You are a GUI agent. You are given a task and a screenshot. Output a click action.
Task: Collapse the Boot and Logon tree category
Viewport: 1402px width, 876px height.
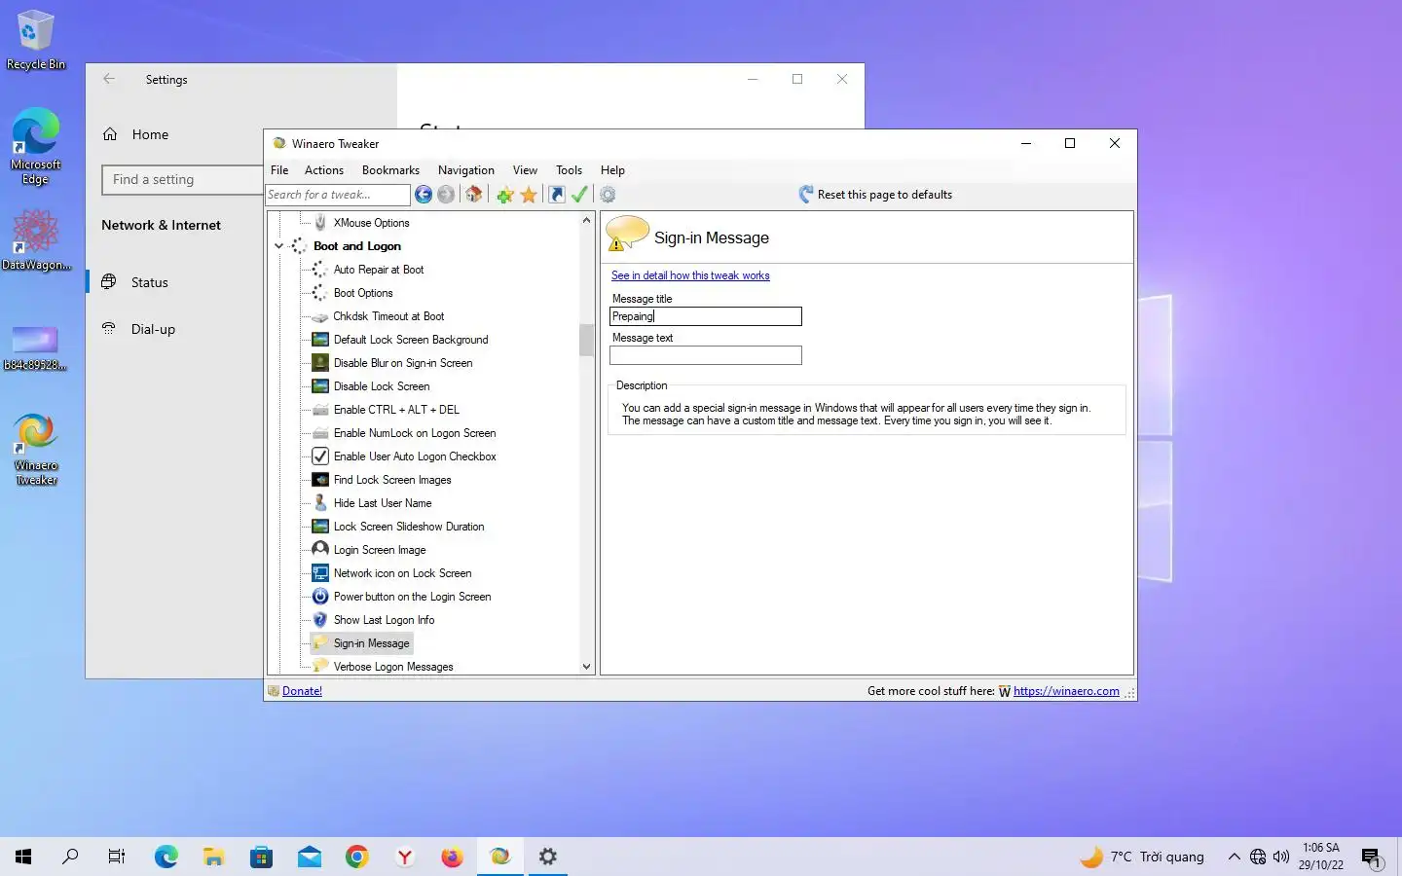click(x=279, y=246)
